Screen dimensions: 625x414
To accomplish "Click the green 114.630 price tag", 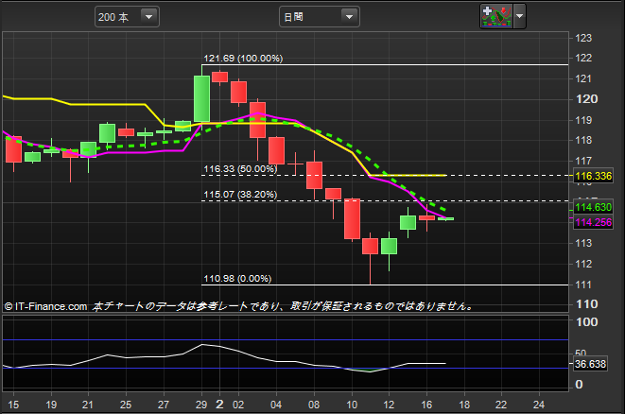I will coord(593,207).
